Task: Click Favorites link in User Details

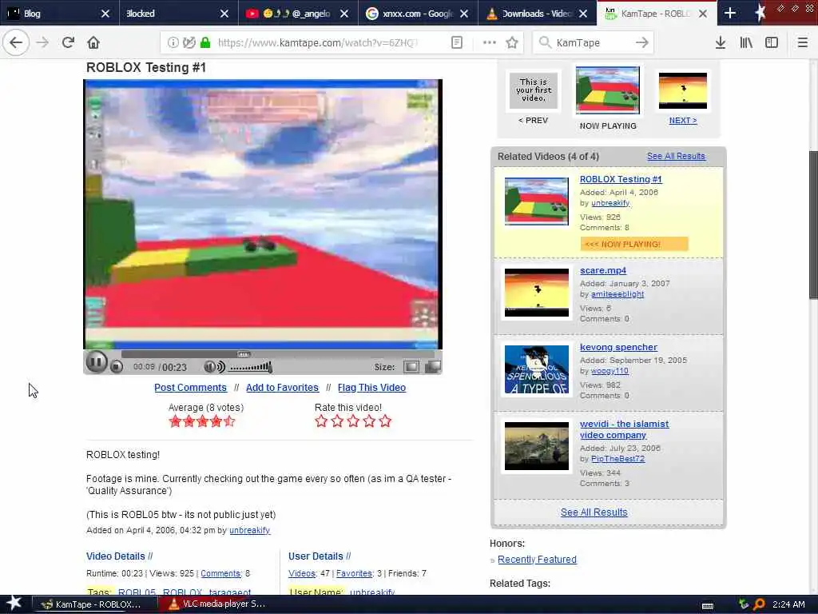Action: 354,573
